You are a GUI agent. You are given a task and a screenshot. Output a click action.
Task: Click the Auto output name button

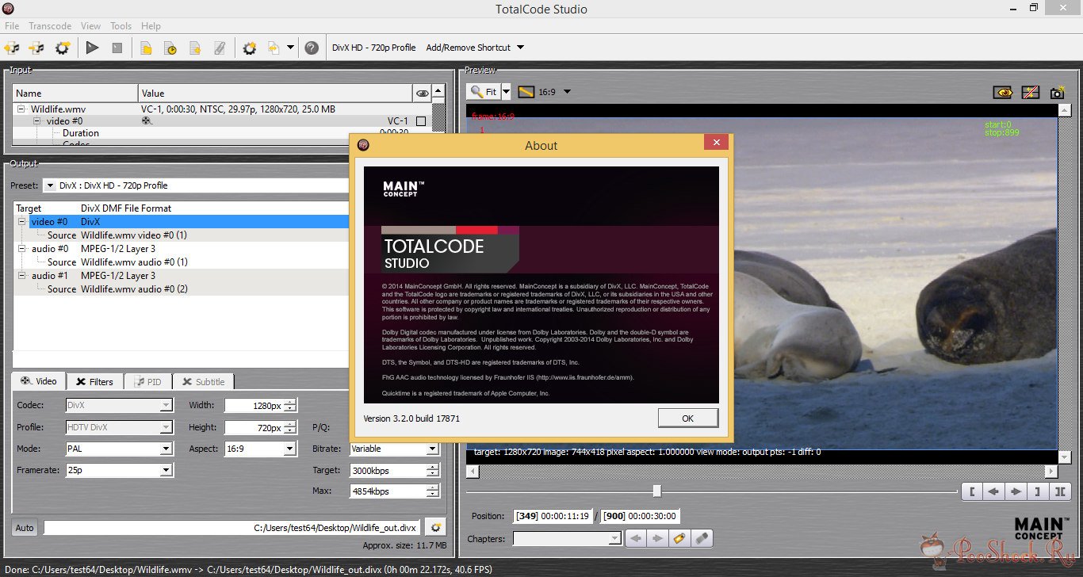coord(25,528)
